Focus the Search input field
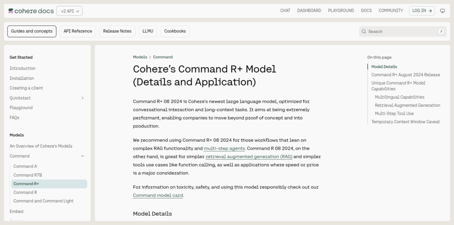This screenshot has width=454, height=225. coord(403,31)
